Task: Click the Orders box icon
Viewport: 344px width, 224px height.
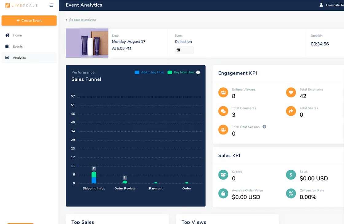Action: [223, 175]
